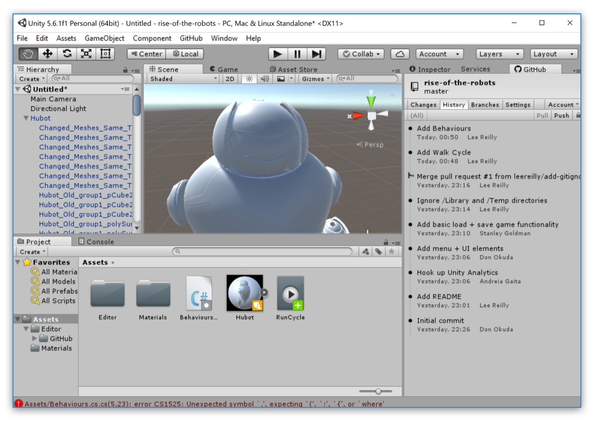Select the Rotate tool
The width and height of the screenshot is (600, 423).
[x=67, y=54]
